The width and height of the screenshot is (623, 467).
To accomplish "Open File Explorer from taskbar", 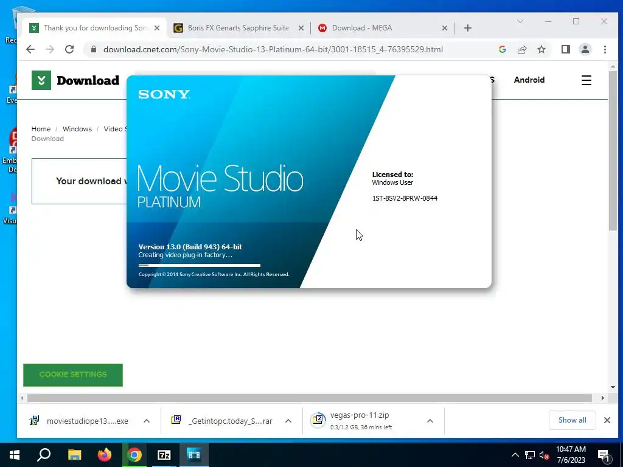I will tap(74, 455).
